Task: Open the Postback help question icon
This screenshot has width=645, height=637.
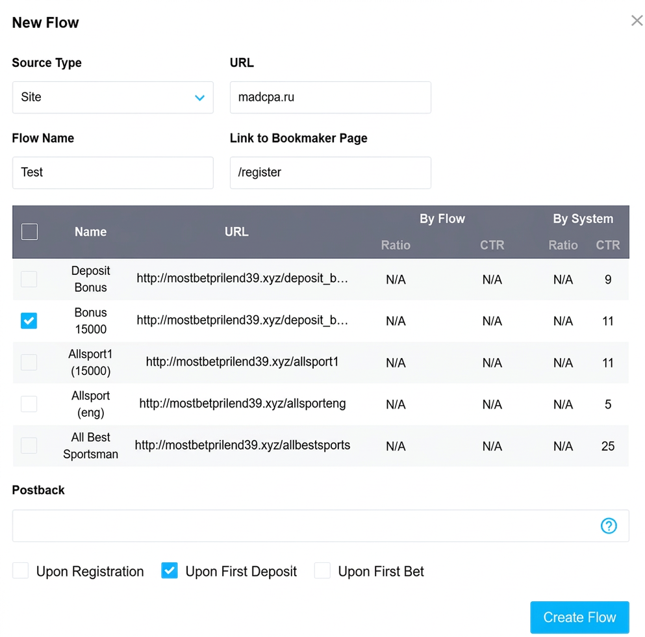Action: [x=609, y=525]
